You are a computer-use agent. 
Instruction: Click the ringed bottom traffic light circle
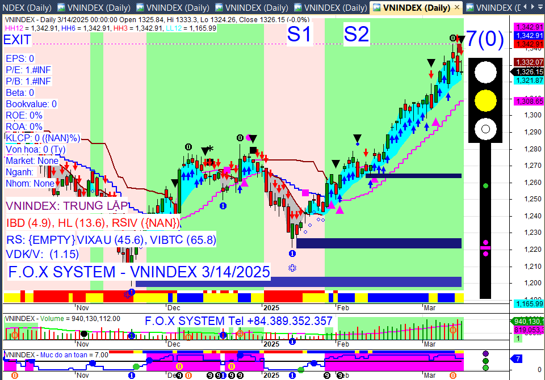(485, 129)
